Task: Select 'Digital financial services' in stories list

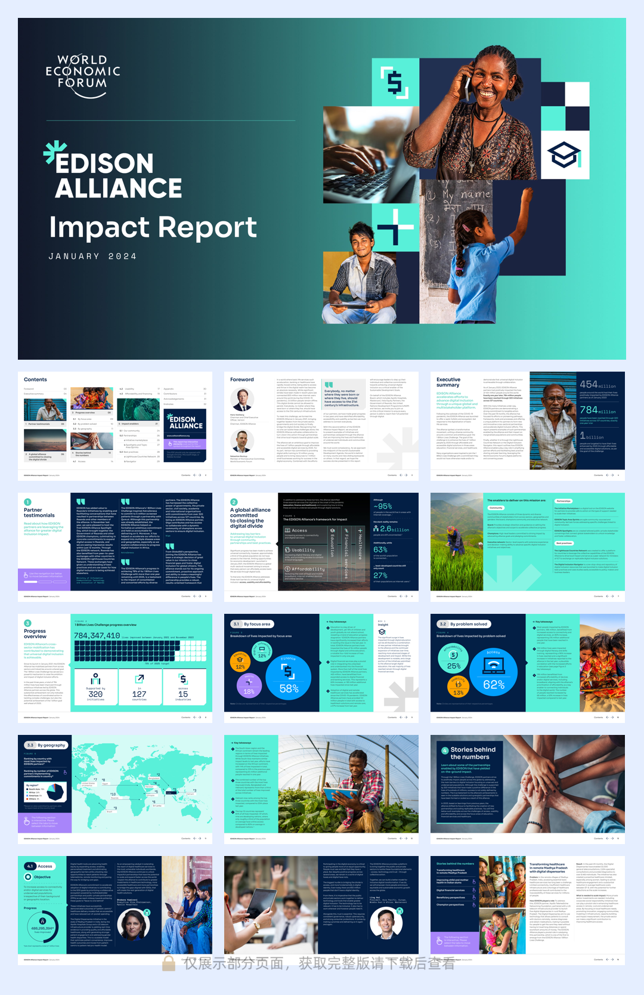Action: coord(450,890)
